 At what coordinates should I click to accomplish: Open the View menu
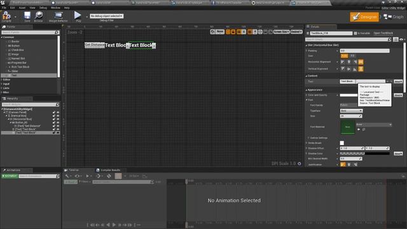[32, 8]
